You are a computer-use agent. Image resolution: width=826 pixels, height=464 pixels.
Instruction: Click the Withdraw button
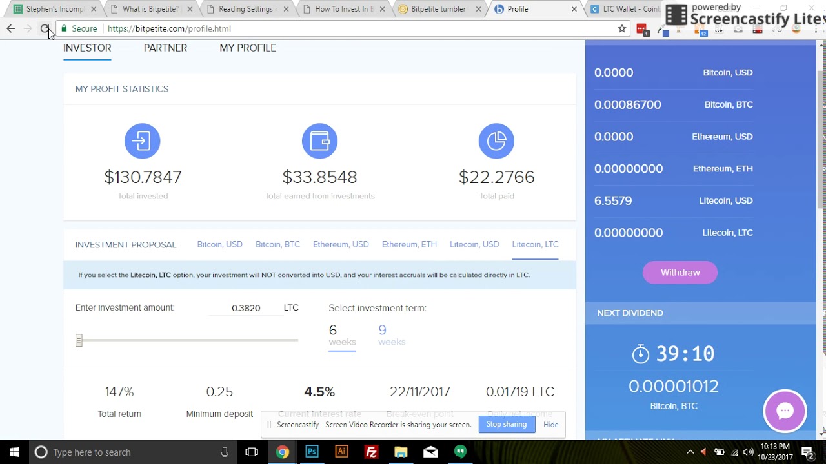pos(680,273)
